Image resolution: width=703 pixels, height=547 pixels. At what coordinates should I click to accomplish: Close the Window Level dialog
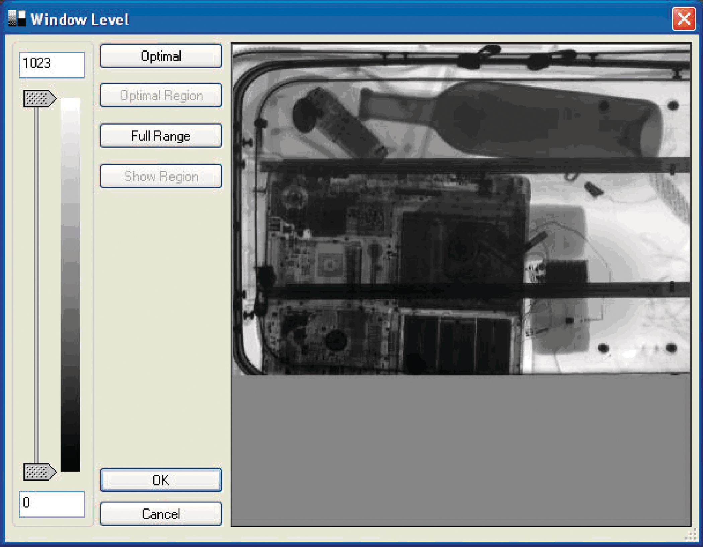(684, 19)
